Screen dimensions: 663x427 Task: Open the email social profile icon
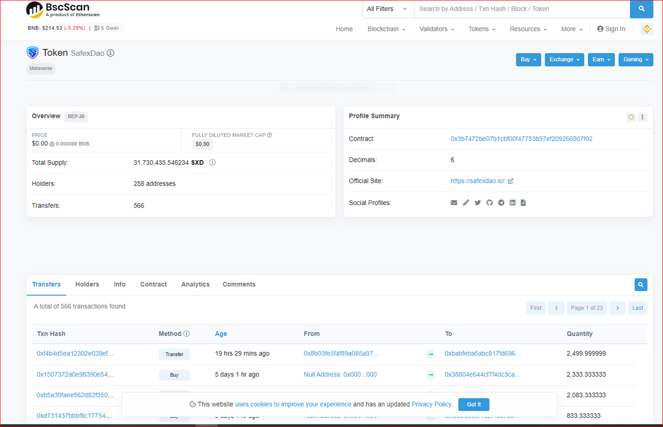click(454, 203)
